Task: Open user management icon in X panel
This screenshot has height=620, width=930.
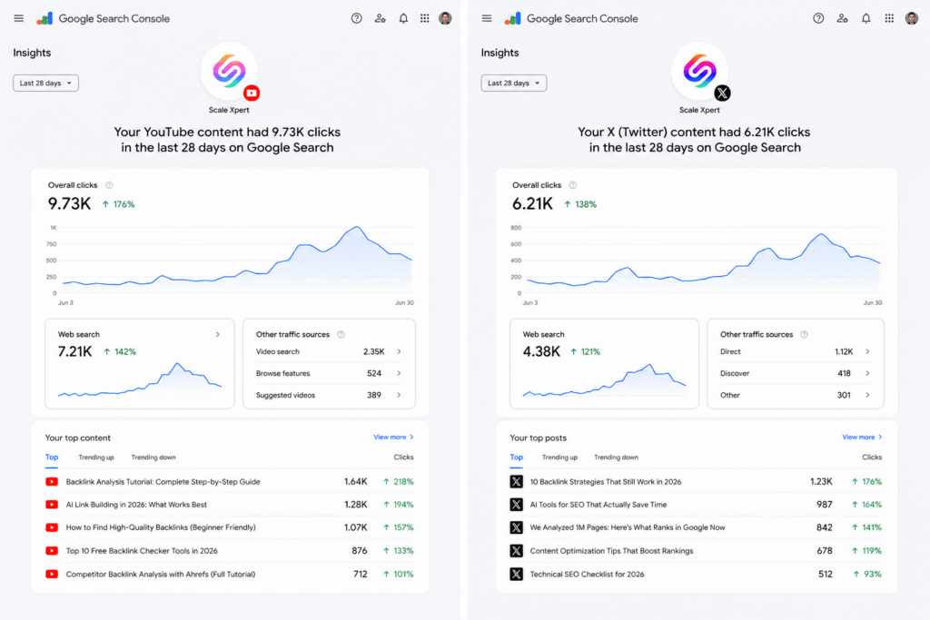Action: (x=842, y=18)
